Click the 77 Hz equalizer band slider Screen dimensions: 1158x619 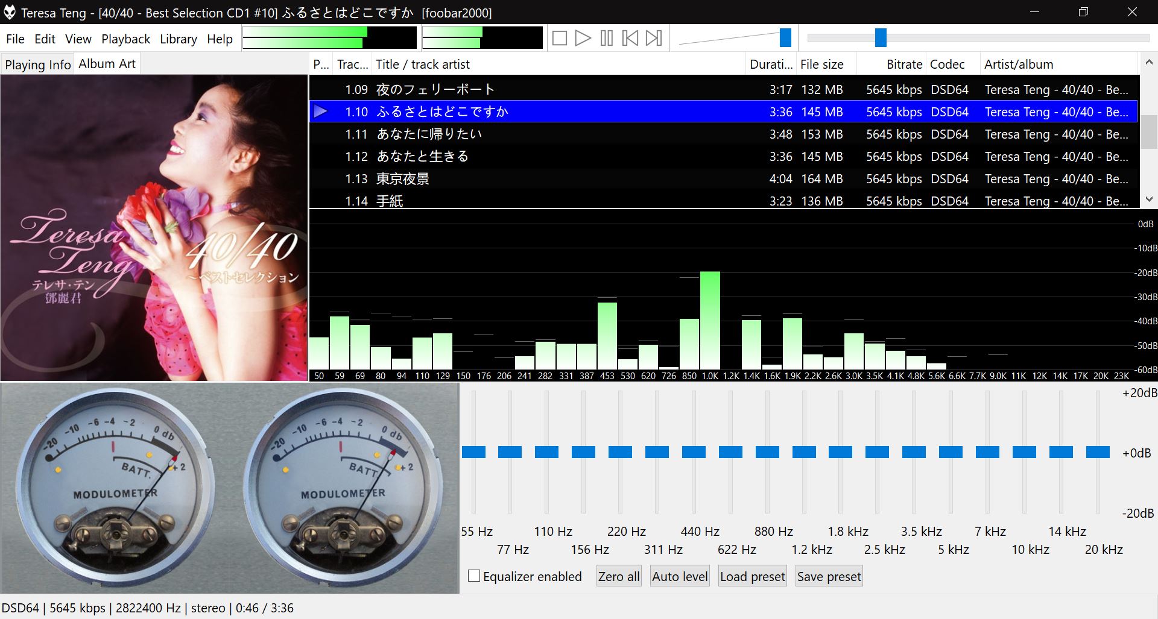tap(510, 452)
